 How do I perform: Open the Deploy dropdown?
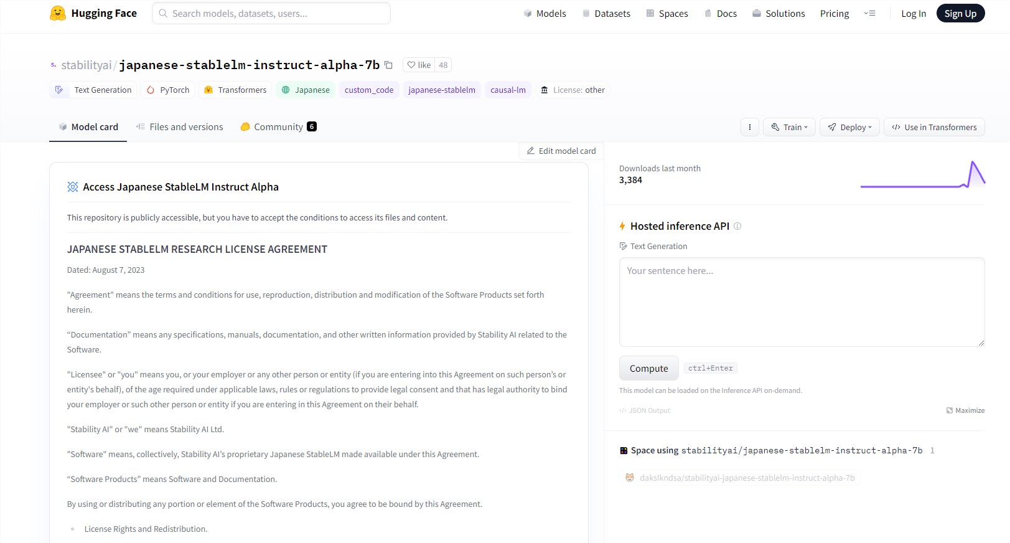pos(849,127)
